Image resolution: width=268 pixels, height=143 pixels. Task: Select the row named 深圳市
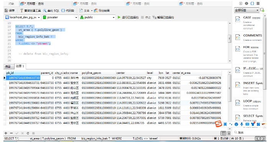[x=113, y=78]
